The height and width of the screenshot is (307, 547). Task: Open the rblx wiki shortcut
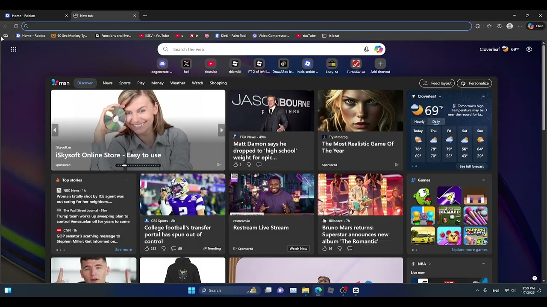pos(235,66)
